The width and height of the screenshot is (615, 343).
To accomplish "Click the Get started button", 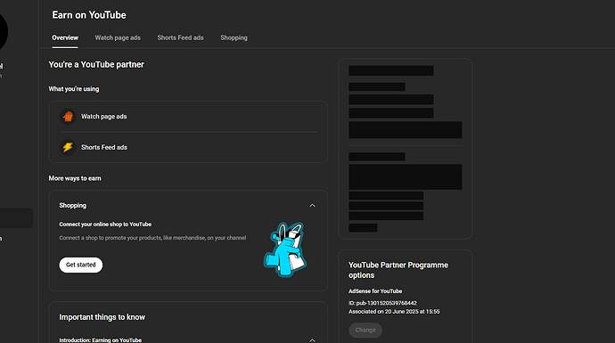I will (81, 265).
